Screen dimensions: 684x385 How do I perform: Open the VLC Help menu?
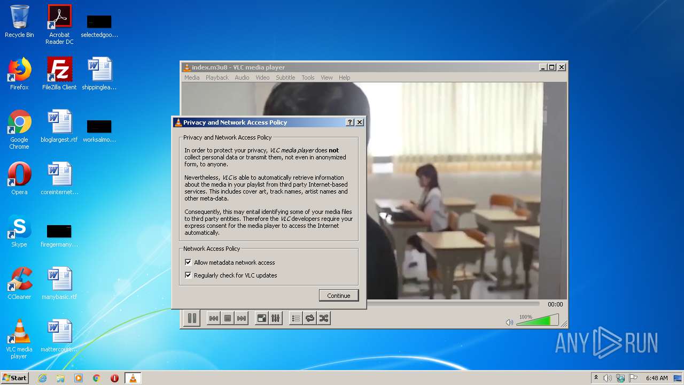345,78
